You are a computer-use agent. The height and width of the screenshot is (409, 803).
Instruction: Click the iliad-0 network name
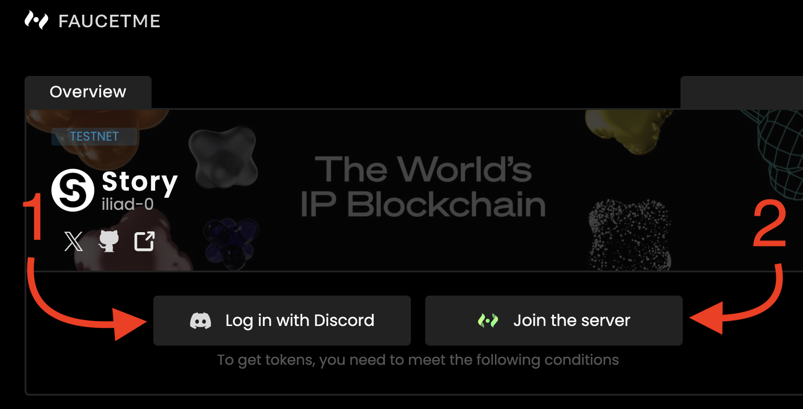[x=127, y=204]
